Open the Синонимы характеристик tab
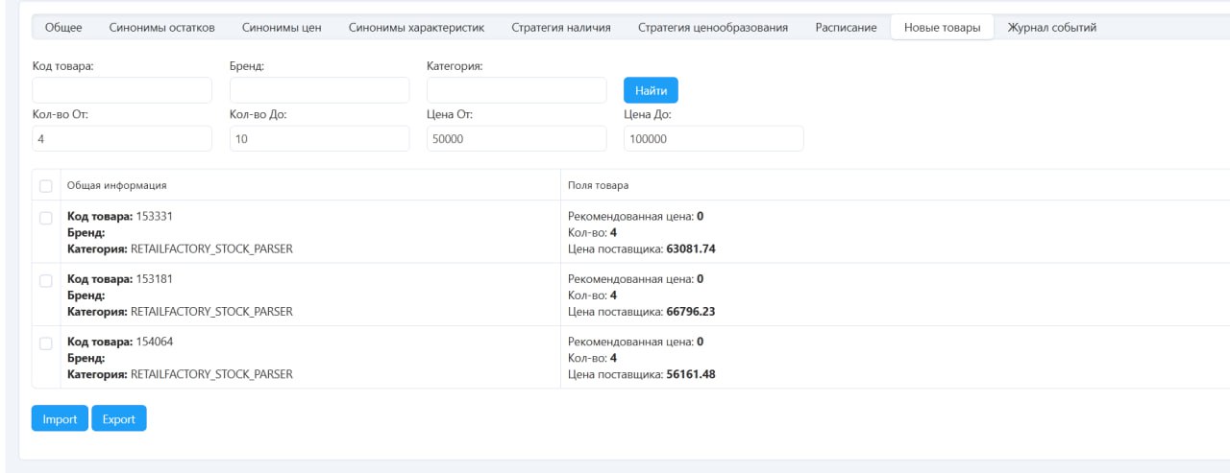The image size is (1230, 473). click(x=416, y=28)
